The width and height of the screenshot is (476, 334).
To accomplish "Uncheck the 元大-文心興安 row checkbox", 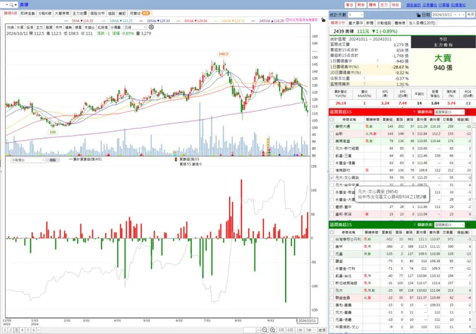I will [332, 178].
